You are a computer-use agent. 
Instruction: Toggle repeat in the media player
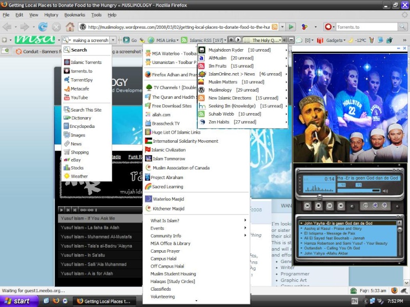click(x=365, y=206)
